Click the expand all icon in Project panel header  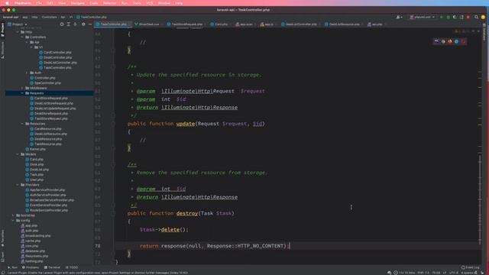[69, 24]
